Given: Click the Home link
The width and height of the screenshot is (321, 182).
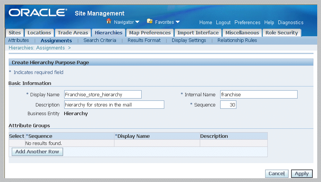Looking at the screenshot, I should (206, 23).
